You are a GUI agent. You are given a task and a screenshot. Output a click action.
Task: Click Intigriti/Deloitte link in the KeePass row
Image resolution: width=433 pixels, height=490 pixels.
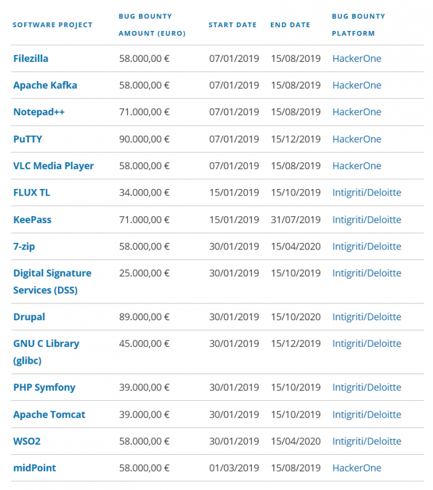coord(367,220)
